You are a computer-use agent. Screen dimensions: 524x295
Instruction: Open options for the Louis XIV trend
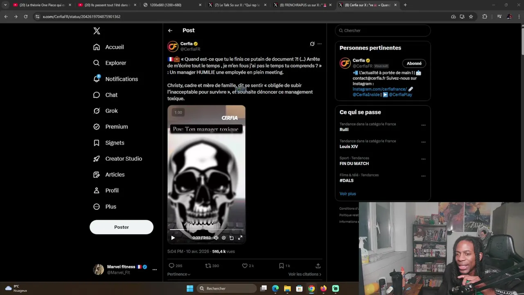pos(423,142)
